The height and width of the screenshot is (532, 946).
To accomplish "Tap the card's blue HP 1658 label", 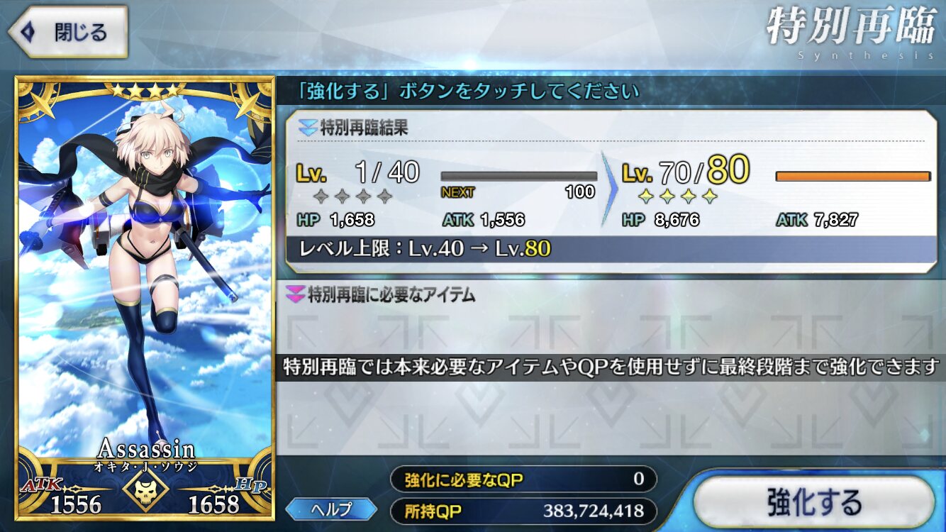I will [x=226, y=497].
